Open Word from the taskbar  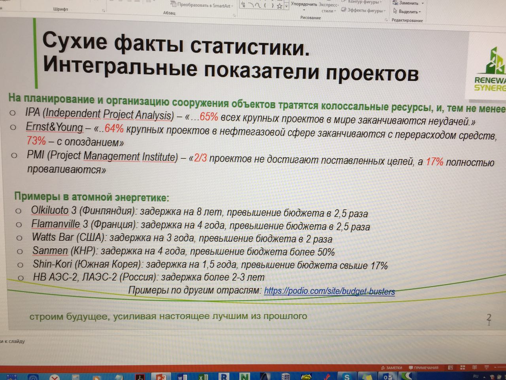point(183,376)
